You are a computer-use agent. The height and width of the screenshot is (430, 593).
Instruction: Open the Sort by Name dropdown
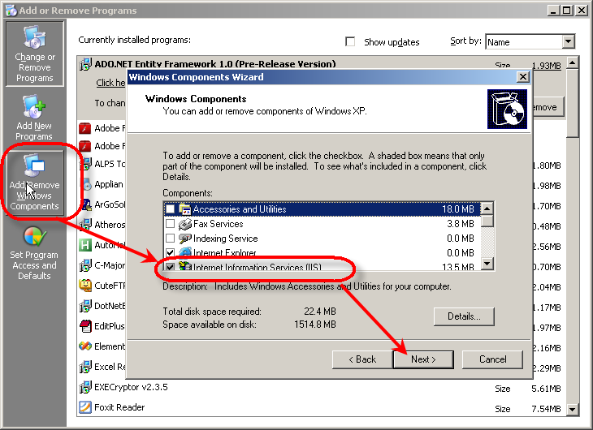coord(568,41)
